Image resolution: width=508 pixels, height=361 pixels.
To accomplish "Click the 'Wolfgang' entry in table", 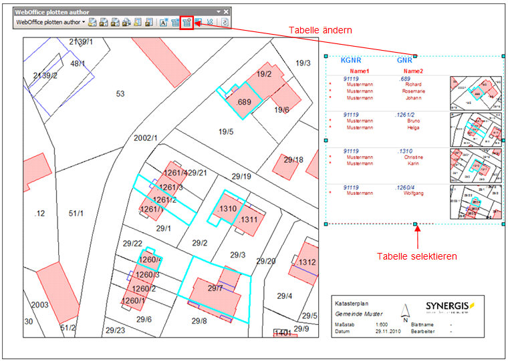I will (x=413, y=193).
